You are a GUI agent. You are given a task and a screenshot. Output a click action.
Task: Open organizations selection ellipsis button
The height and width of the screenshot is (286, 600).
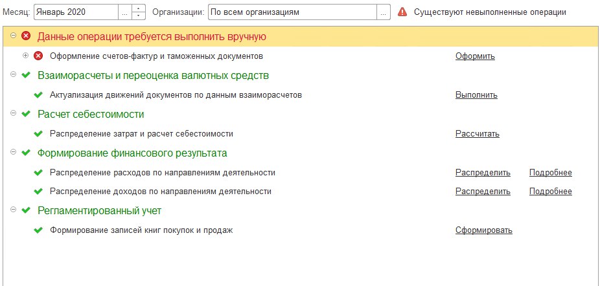point(384,12)
